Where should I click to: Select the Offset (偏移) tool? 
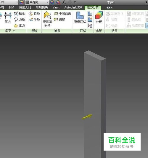59,20
